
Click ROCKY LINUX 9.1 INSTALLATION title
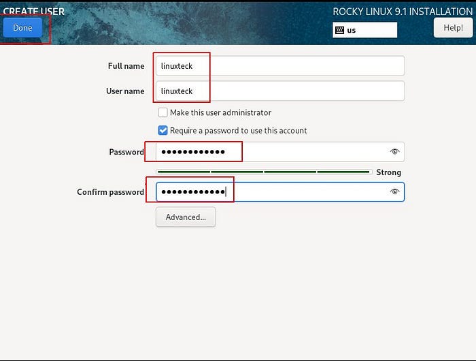pyautogui.click(x=403, y=12)
